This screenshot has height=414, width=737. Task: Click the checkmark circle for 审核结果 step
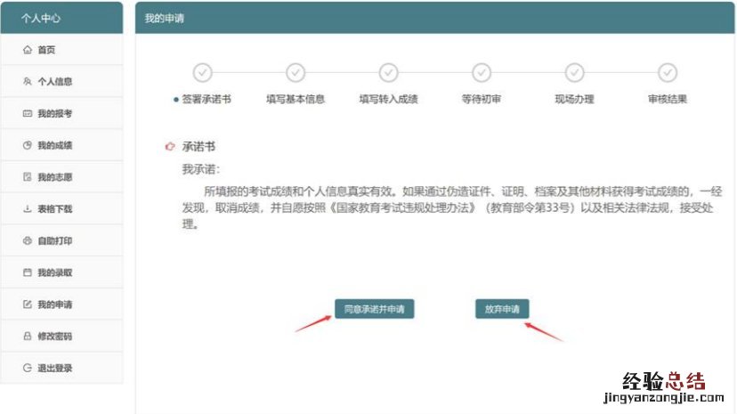pos(668,73)
